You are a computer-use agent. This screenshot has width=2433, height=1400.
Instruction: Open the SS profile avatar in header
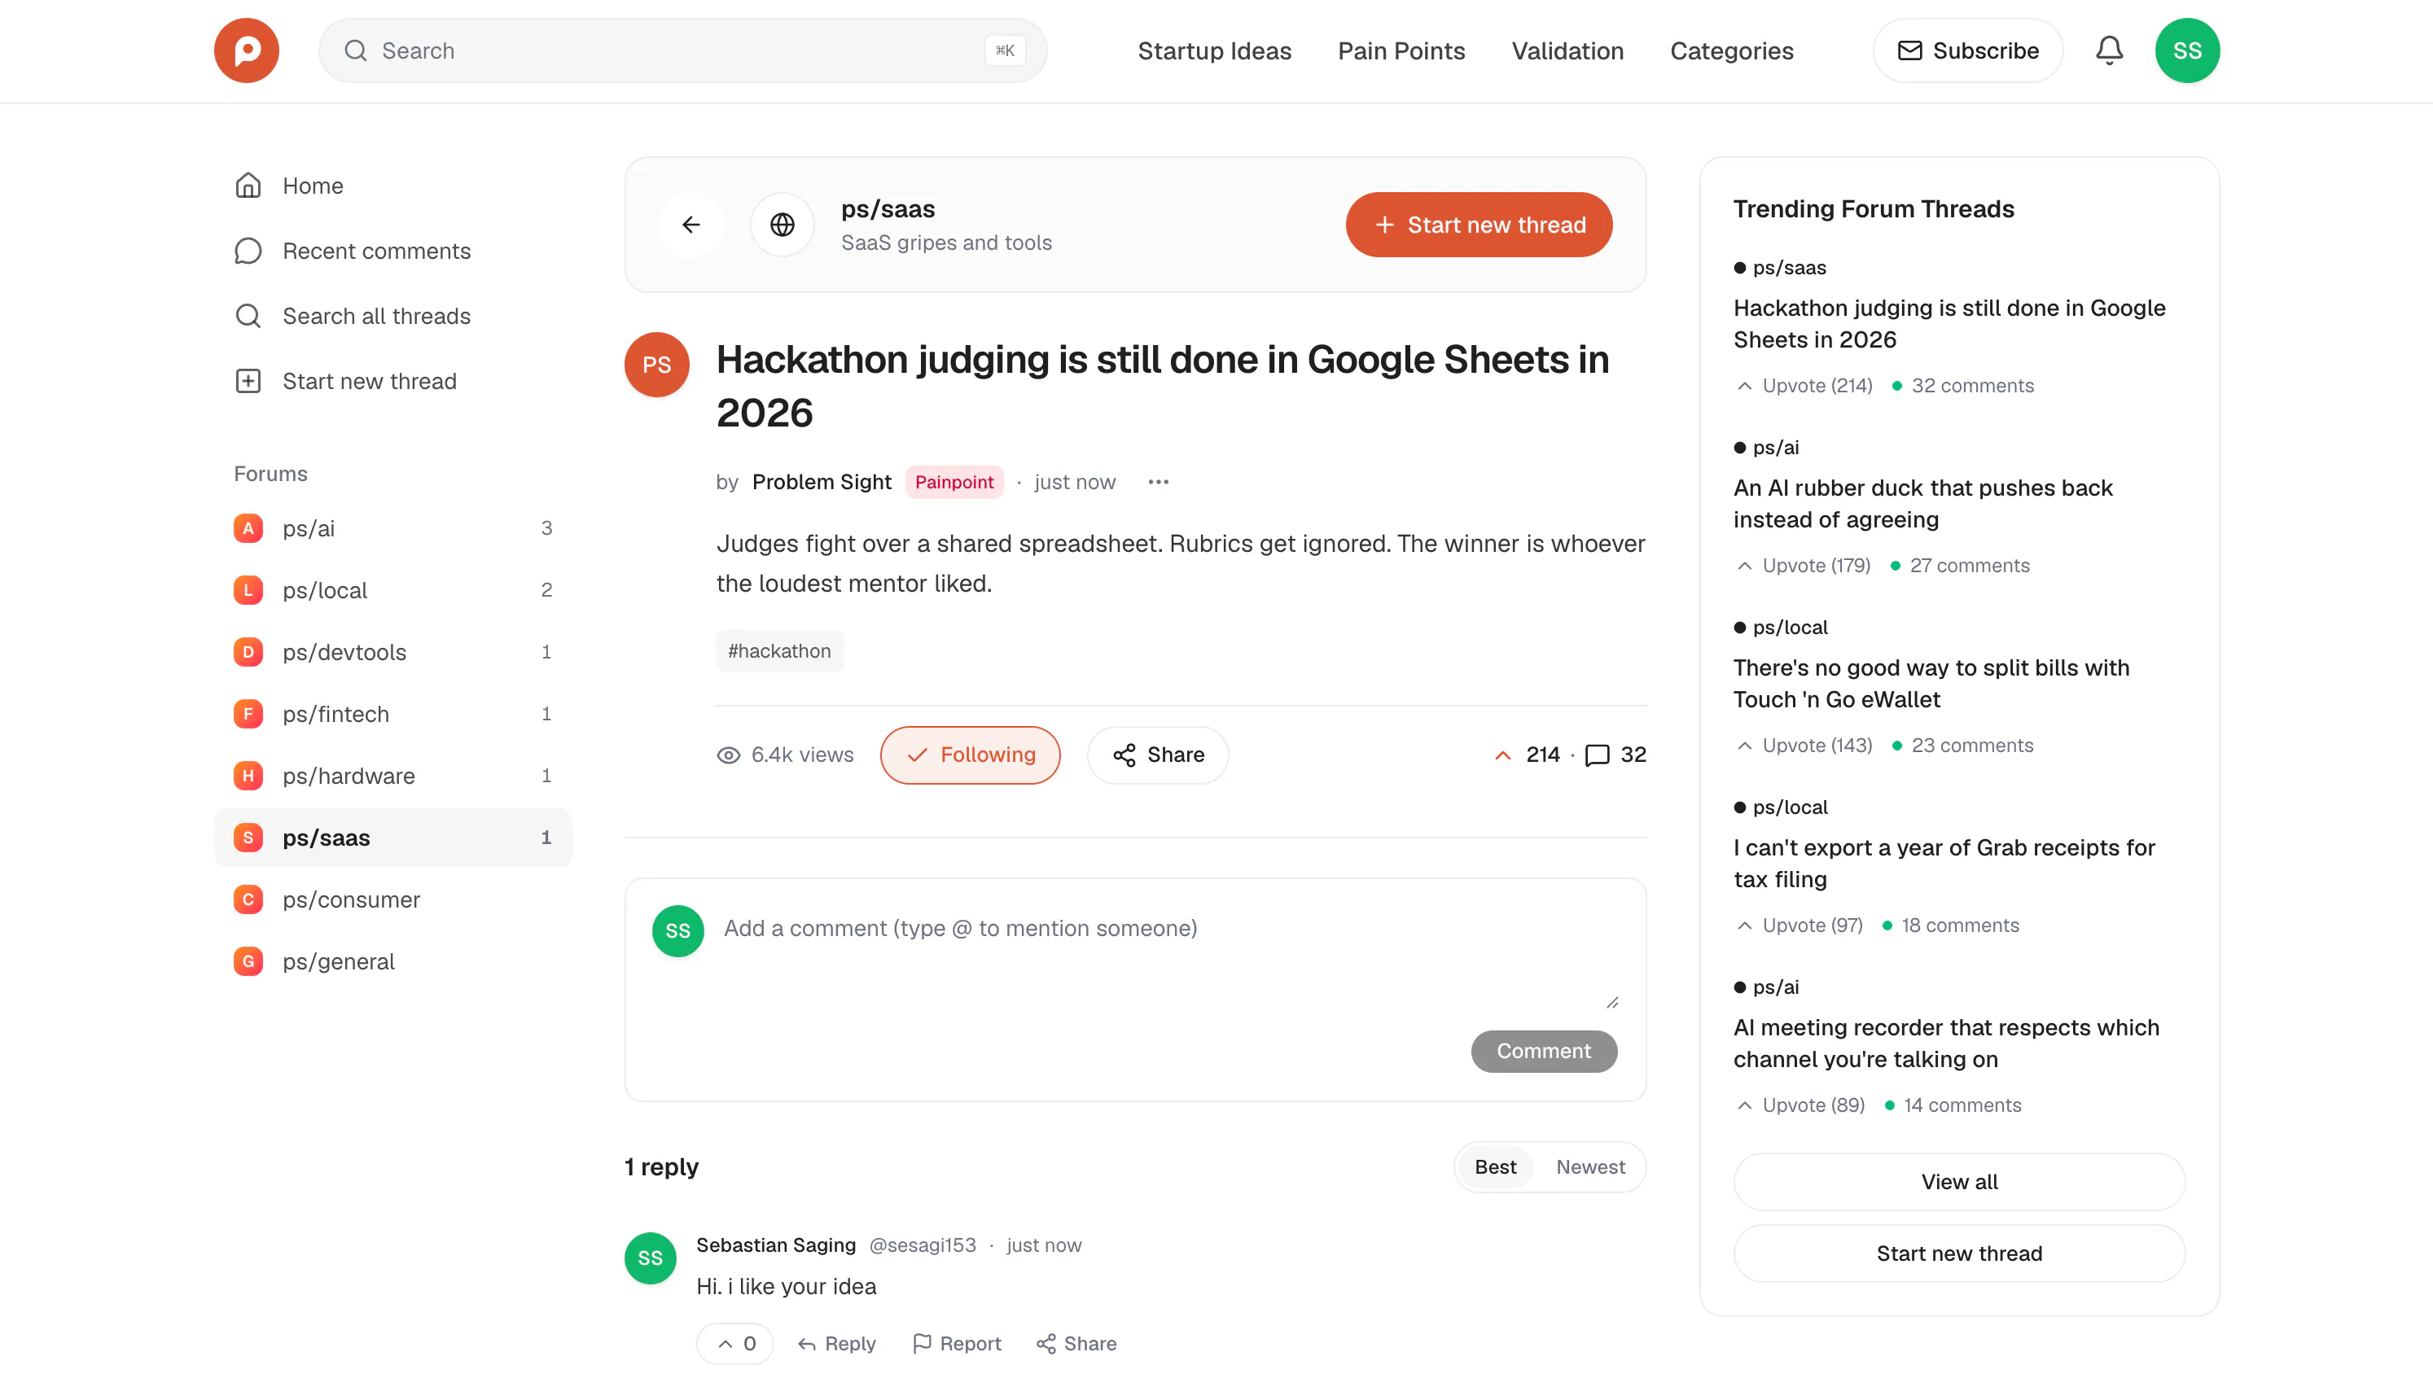pyautogui.click(x=2187, y=50)
